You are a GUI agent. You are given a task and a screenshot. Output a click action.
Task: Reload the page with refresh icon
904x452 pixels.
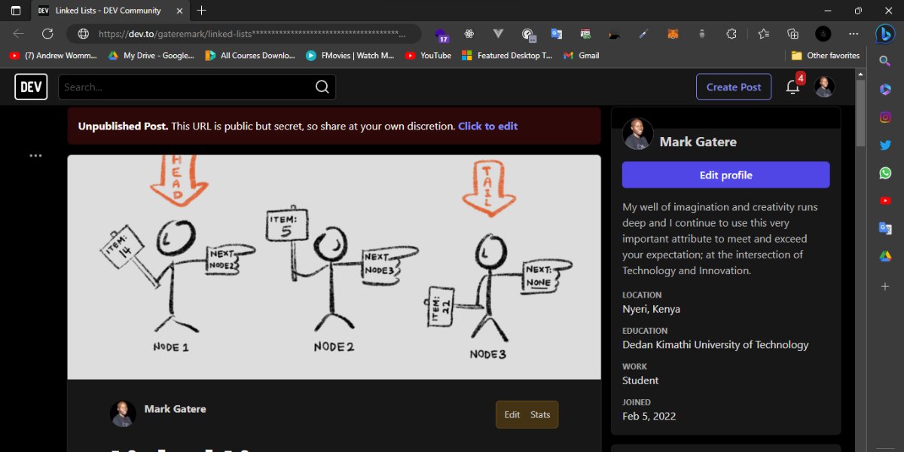[x=47, y=34]
